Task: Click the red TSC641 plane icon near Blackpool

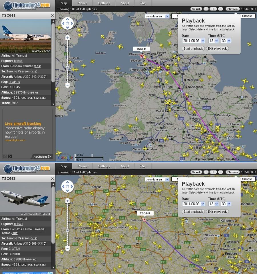Action: 141,56
